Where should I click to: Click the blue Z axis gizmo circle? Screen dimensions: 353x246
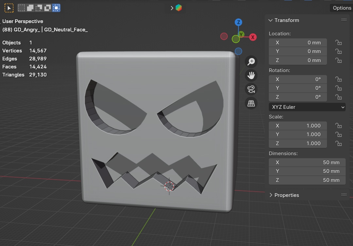pyautogui.click(x=239, y=22)
